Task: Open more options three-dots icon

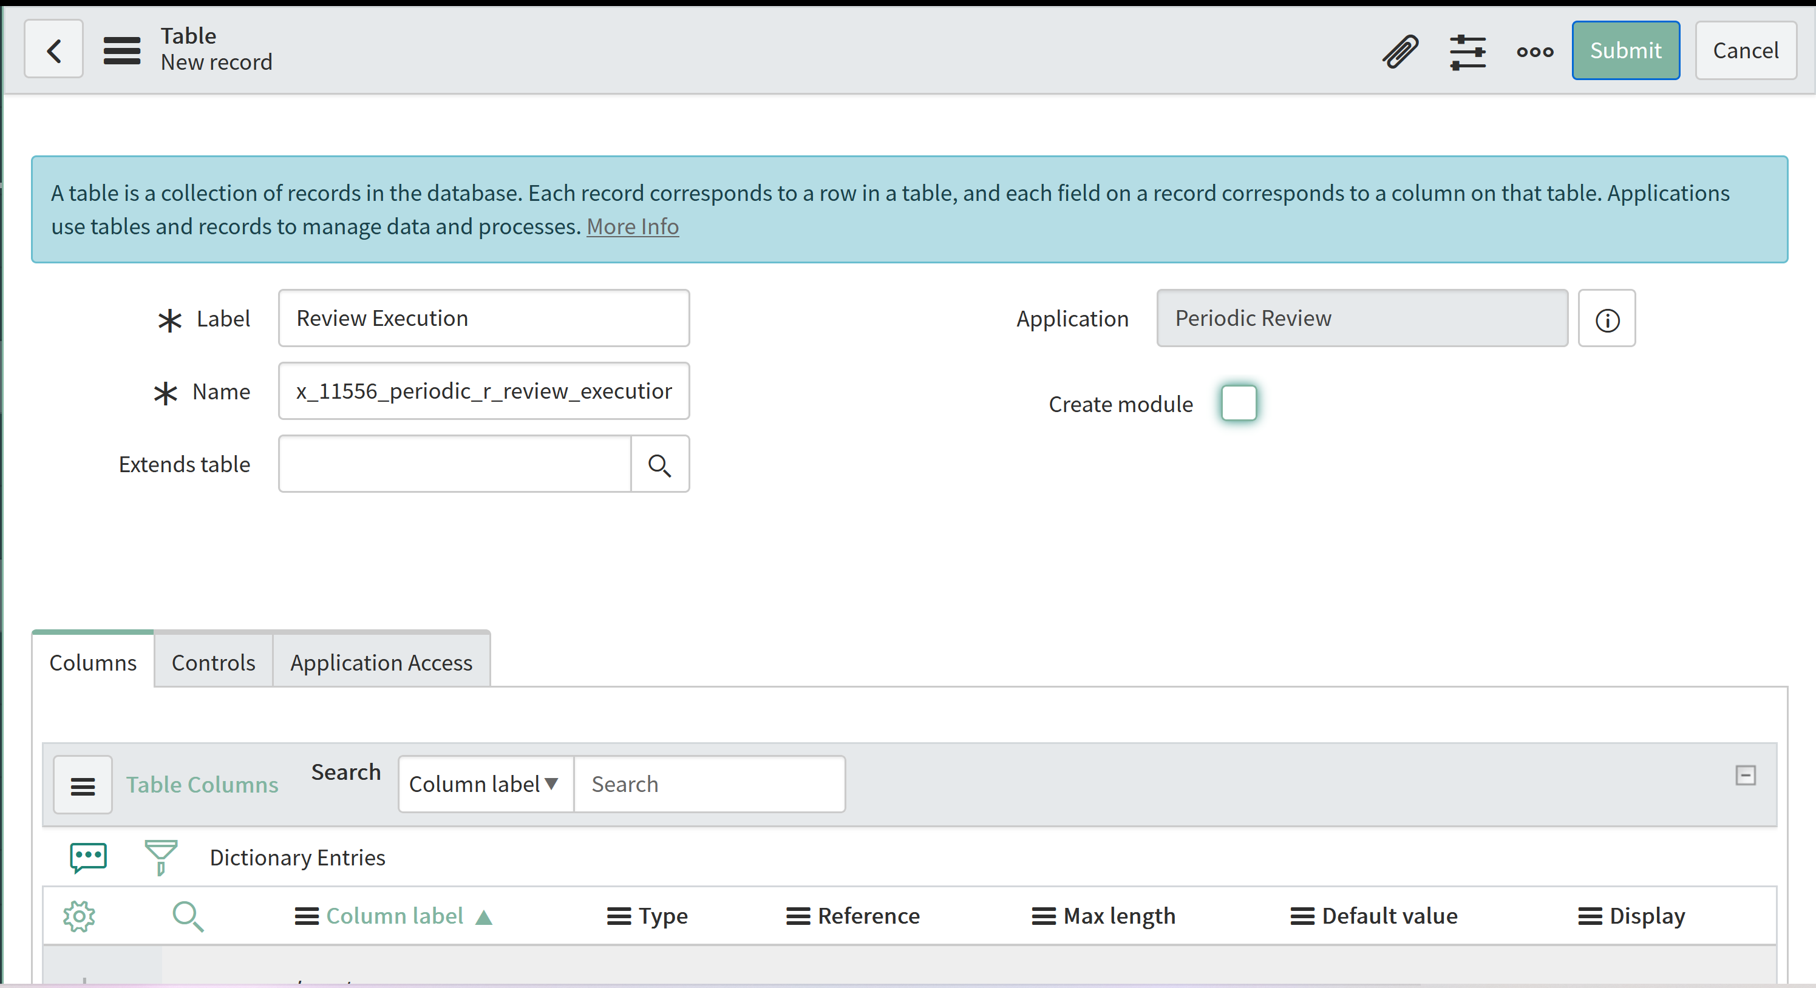Action: [1534, 52]
